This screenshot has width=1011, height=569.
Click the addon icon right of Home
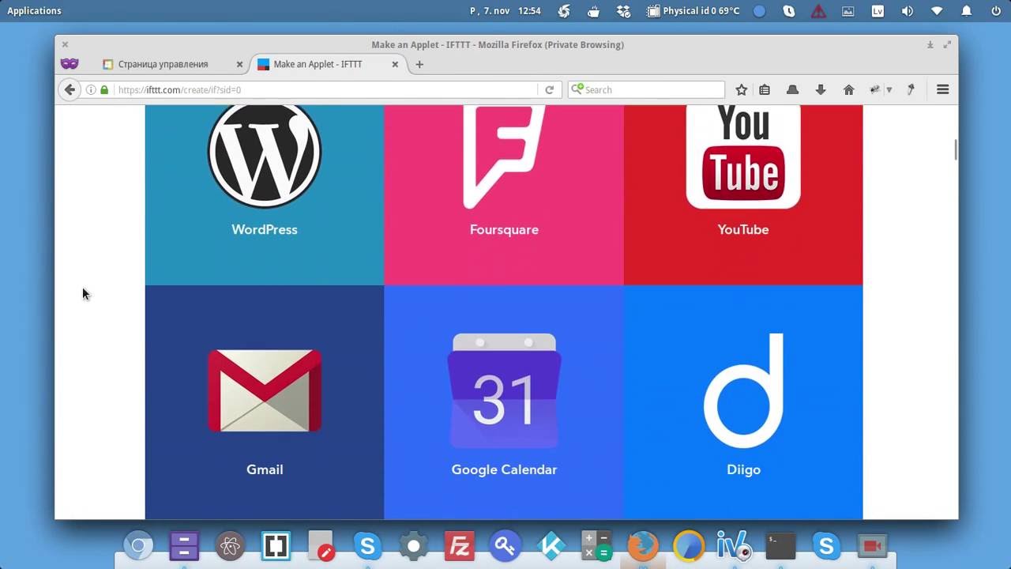pos(875,90)
